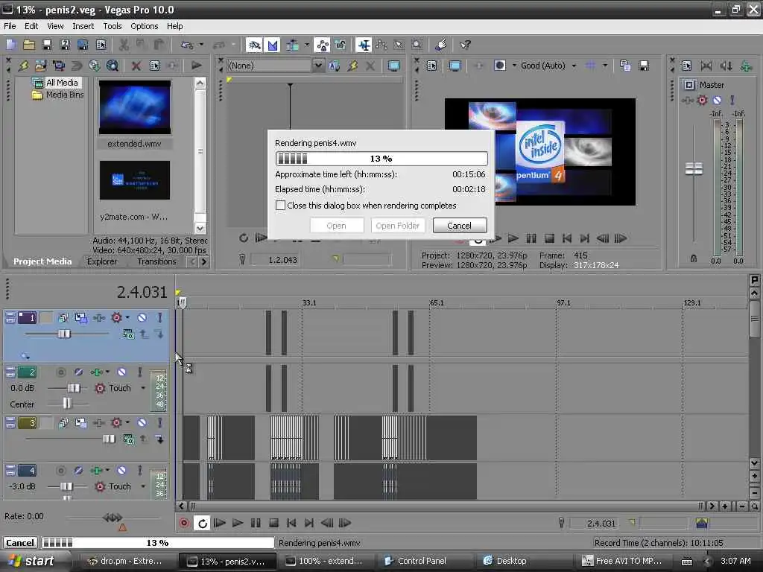Viewport: 763px width, 572px height.
Task: Click Pause button in timeline transport
Action: 256,523
